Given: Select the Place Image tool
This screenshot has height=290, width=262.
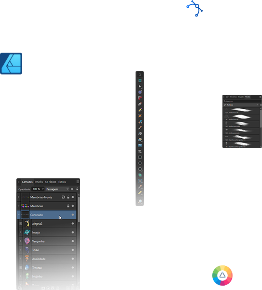Looking at the screenshot, I should pos(140,145).
